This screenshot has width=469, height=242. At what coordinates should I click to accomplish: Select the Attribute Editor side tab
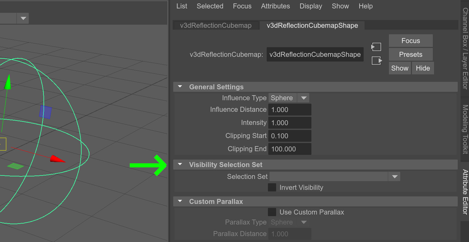465,192
